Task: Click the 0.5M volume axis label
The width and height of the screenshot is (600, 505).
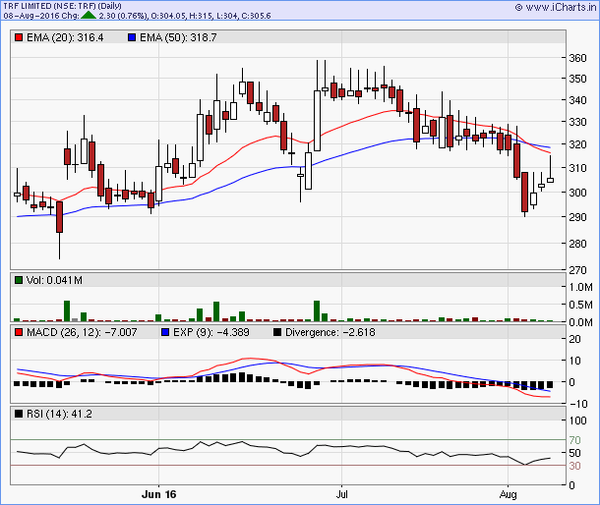Action: tap(581, 305)
